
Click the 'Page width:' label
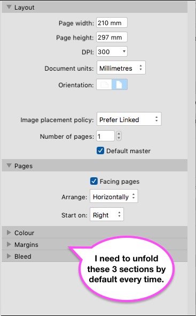coord(76,23)
